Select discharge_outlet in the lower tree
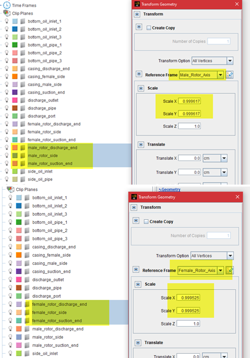Image resolution: width=250 pixels, height=358 pixels. [48, 280]
